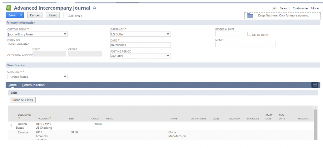Screen dimensions: 323x148
Task: Click the drag handle on United States line
Action: coord(12,126)
